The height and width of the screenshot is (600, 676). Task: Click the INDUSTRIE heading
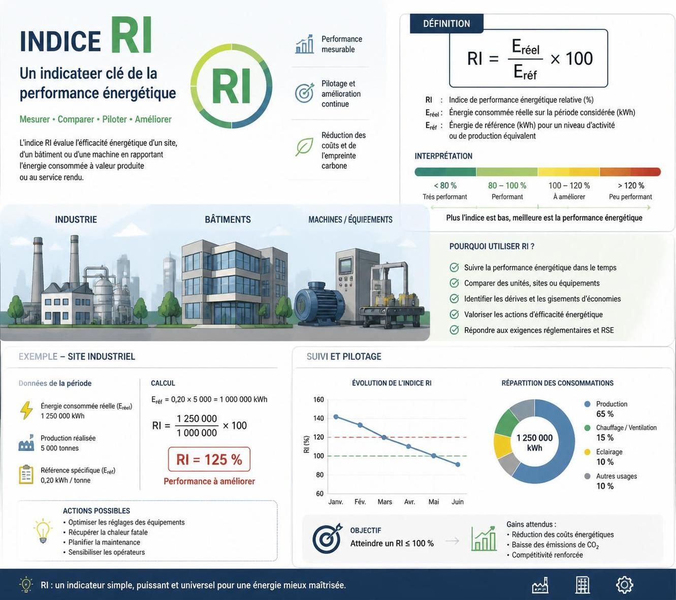point(76,219)
